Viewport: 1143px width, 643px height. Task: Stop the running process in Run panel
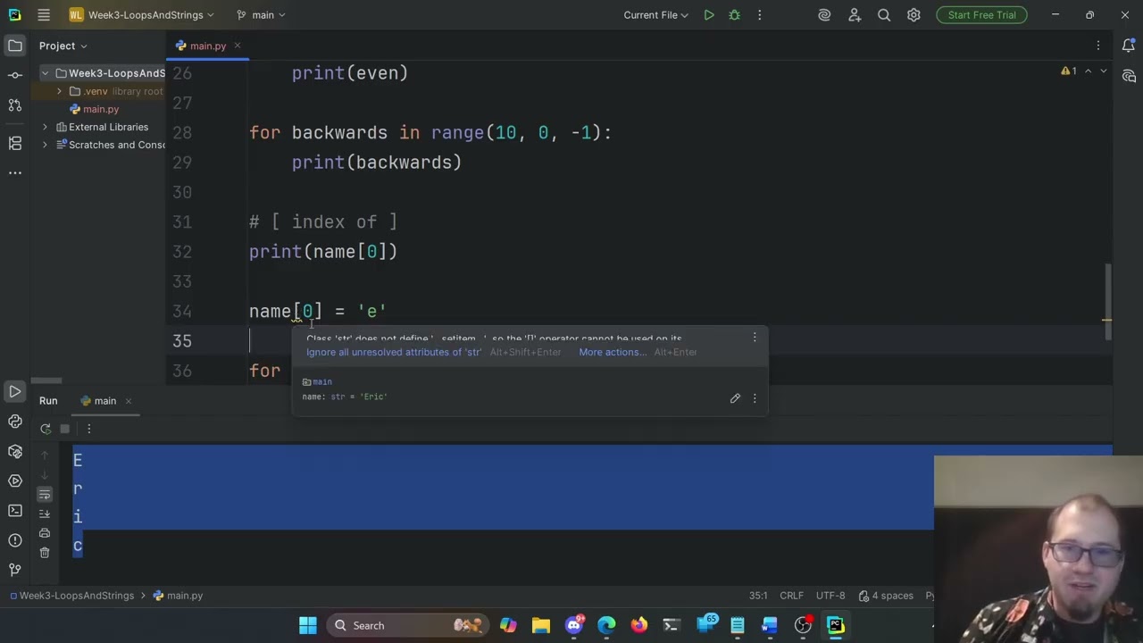65,429
